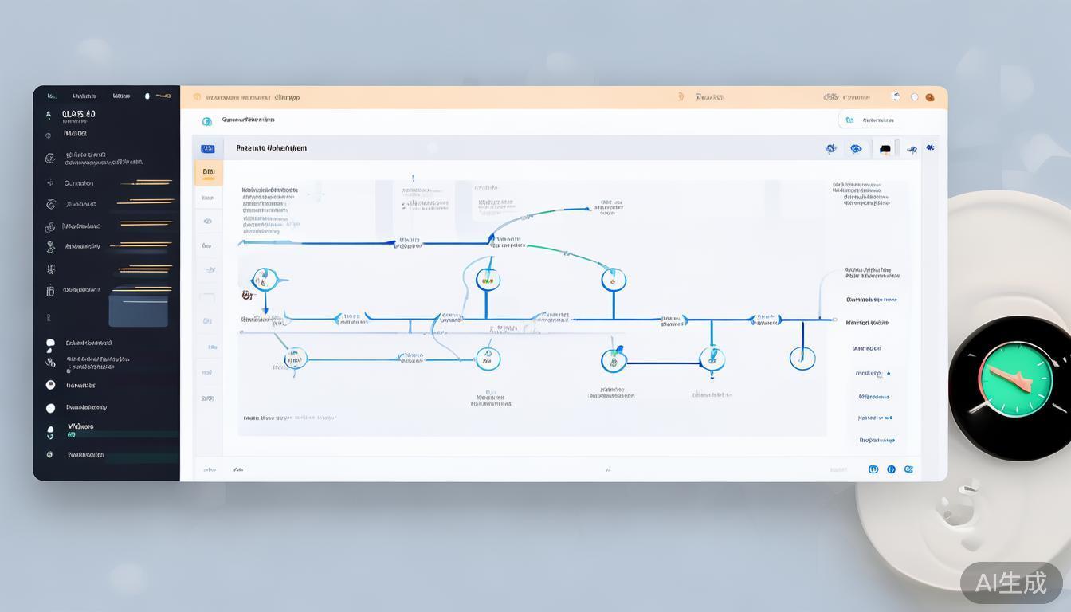
Task: Toggle the white dot switch at the sidebar top
Action: tap(147, 96)
